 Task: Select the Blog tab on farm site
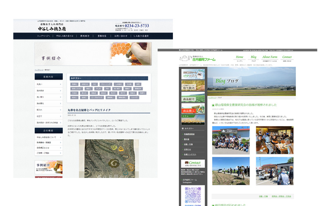(253, 58)
